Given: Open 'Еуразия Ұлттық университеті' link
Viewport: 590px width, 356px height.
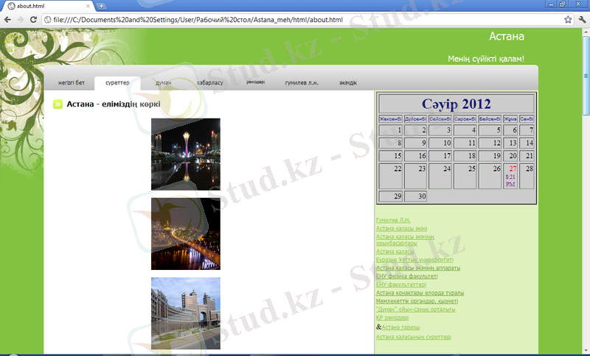Looking at the screenshot, I should [414, 260].
